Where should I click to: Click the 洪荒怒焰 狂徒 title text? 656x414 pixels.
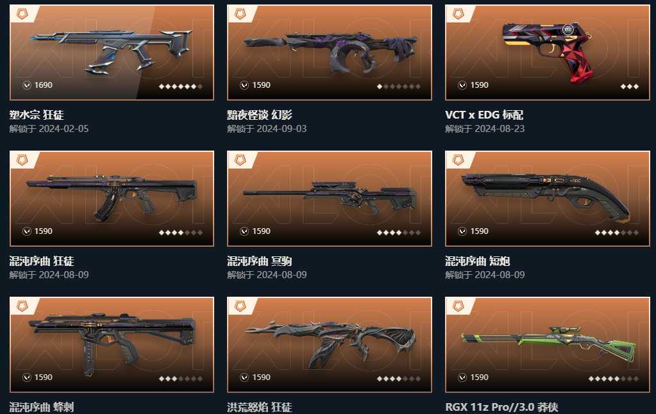[260, 408]
